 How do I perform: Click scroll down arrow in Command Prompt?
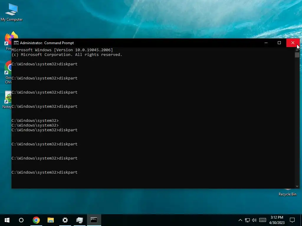[297, 186]
